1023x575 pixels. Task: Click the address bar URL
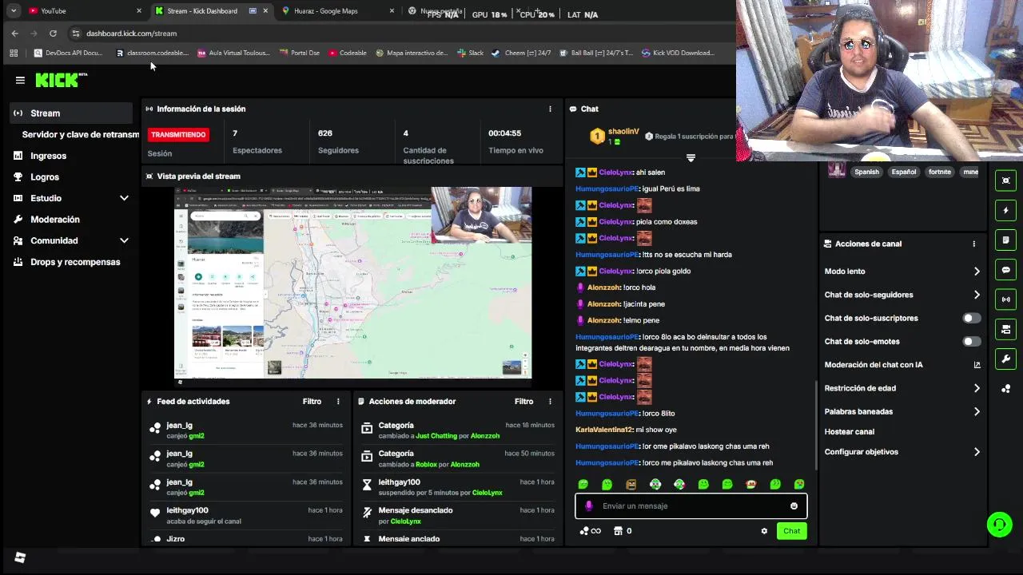pyautogui.click(x=131, y=34)
